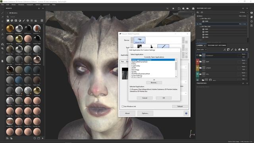Select the Textures filter icon in Assets

point(32,21)
